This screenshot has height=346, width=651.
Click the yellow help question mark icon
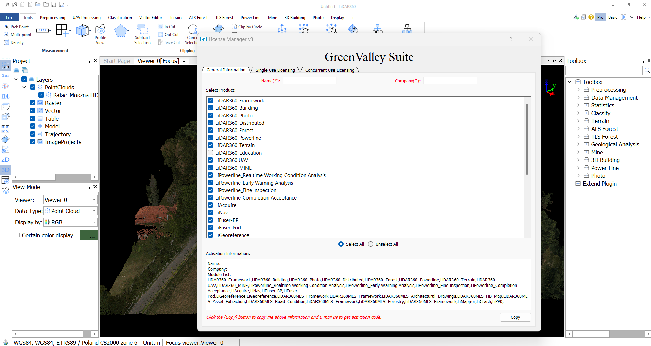[591, 17]
